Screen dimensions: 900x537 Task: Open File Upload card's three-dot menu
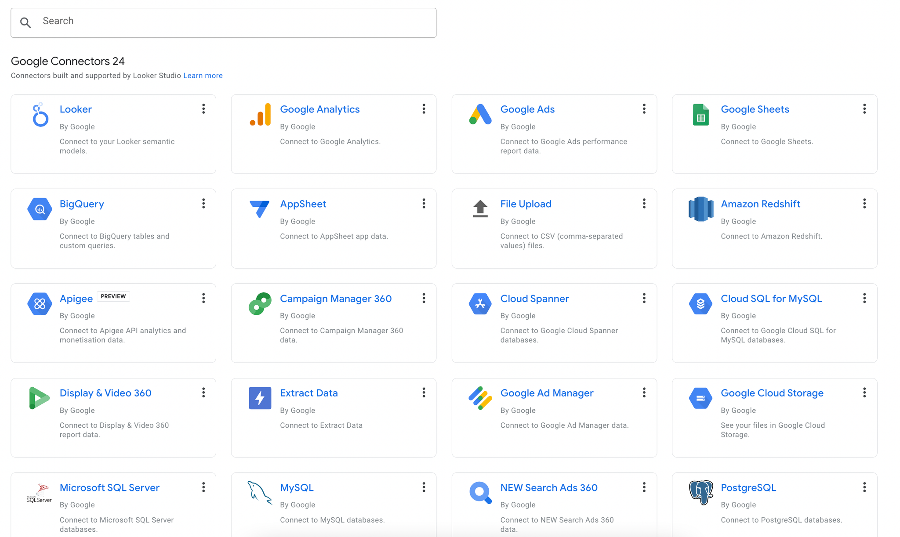coord(644,203)
